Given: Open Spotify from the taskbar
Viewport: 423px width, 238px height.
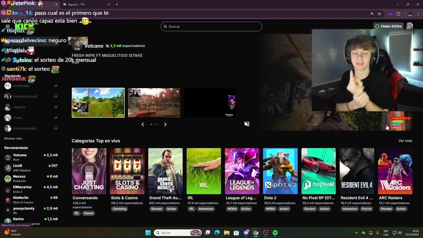Looking at the screenshot, I should coord(275,233).
